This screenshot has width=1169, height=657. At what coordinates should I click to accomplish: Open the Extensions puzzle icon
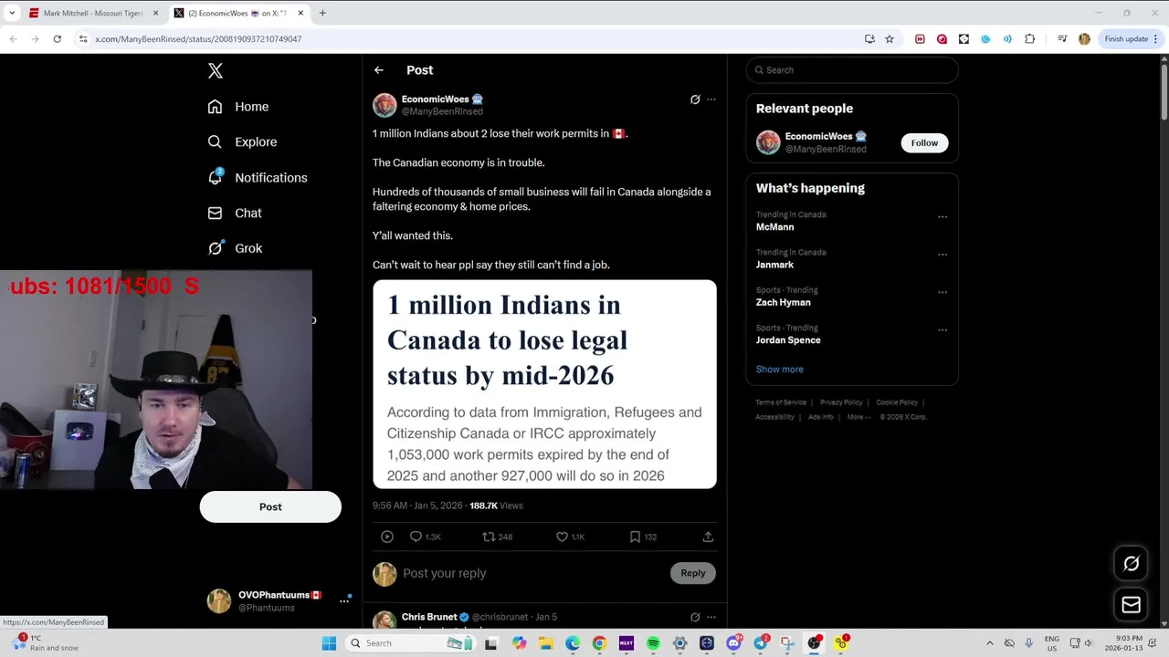1029,39
